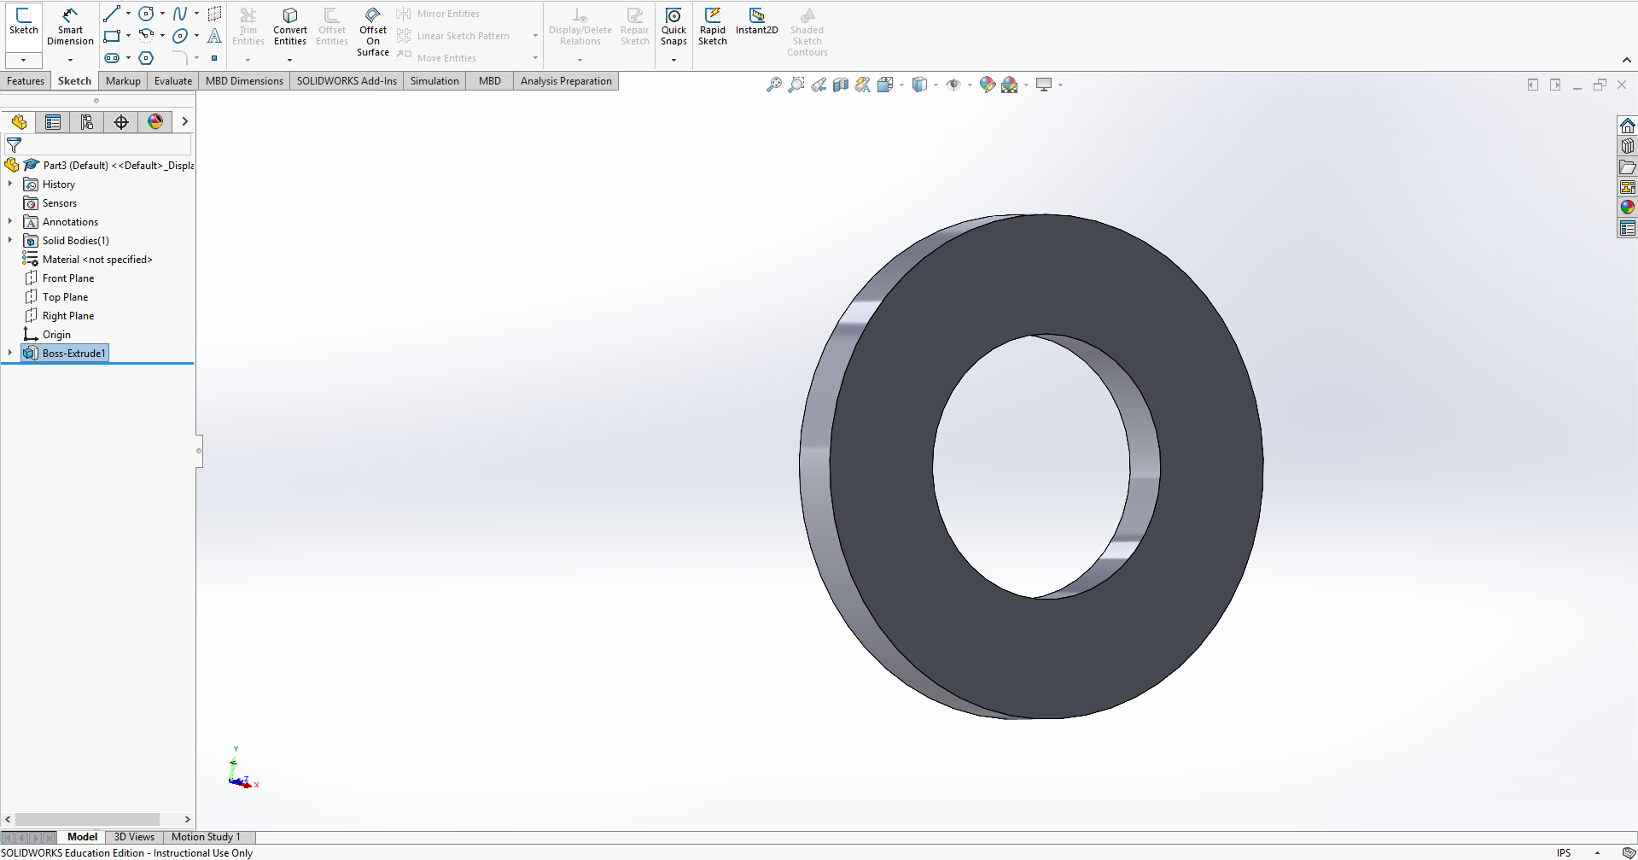
Task: Click the feature tree horizontal scrollbar
Action: pos(87,820)
